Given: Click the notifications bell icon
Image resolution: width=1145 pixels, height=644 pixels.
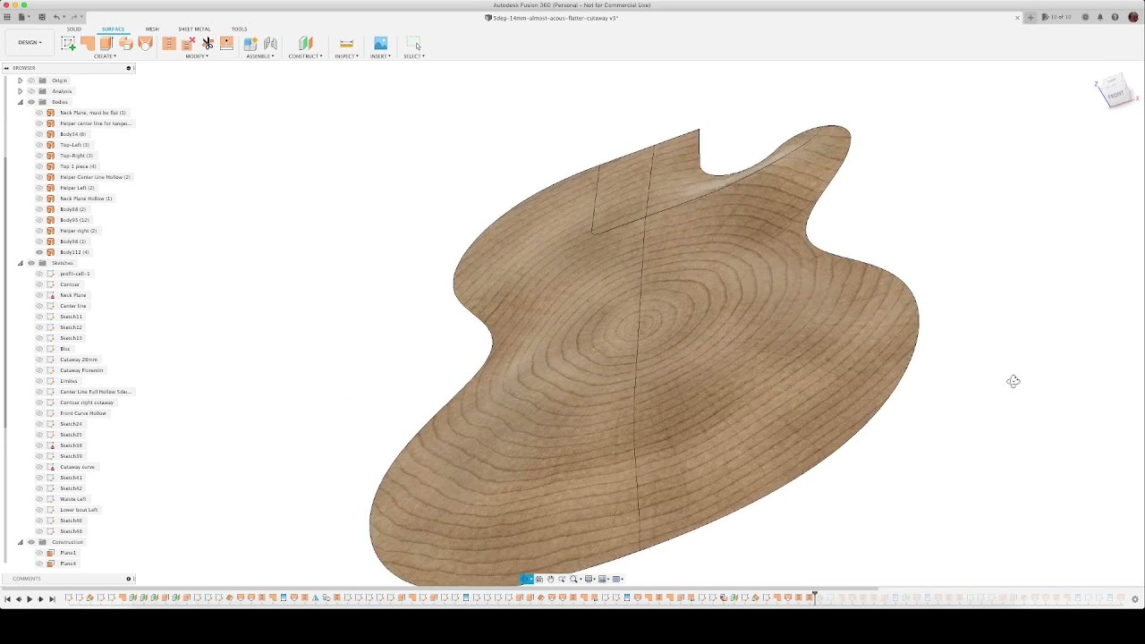Looking at the screenshot, I should point(1100,17).
